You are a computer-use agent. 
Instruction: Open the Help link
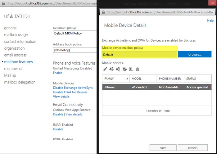[210, 20]
